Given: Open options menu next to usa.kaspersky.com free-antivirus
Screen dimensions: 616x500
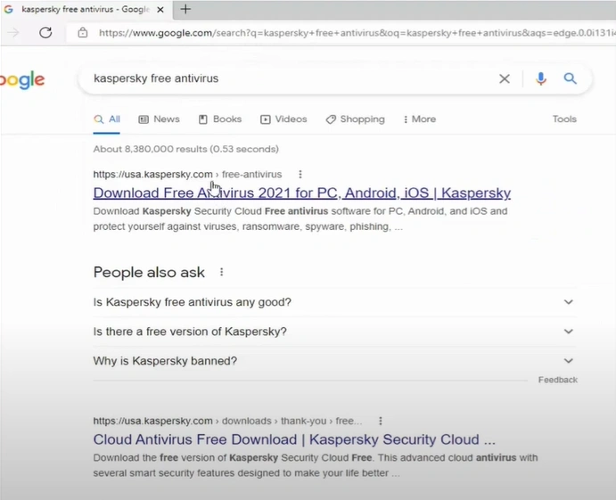Looking at the screenshot, I should coord(300,174).
